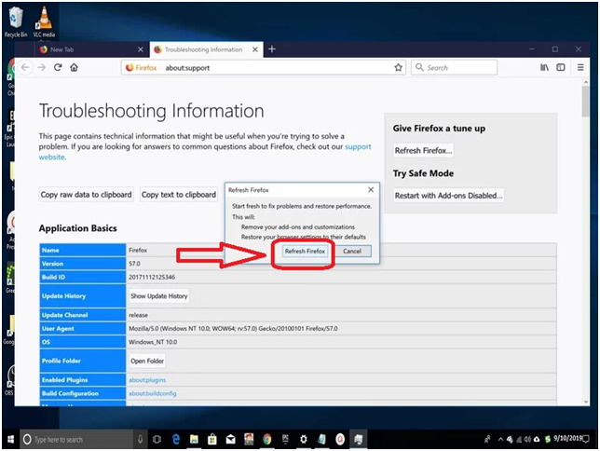This screenshot has height=451, width=600.
Task: Open the VLC media player desktop icon
Action: tap(44, 22)
